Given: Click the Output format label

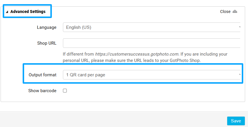Looking at the screenshot, I should (x=42, y=75).
